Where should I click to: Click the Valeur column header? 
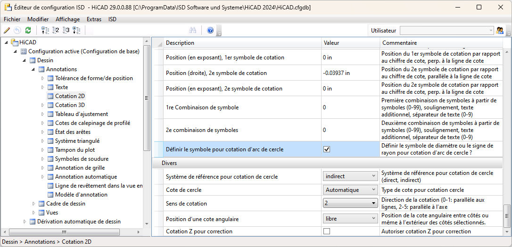(351, 43)
